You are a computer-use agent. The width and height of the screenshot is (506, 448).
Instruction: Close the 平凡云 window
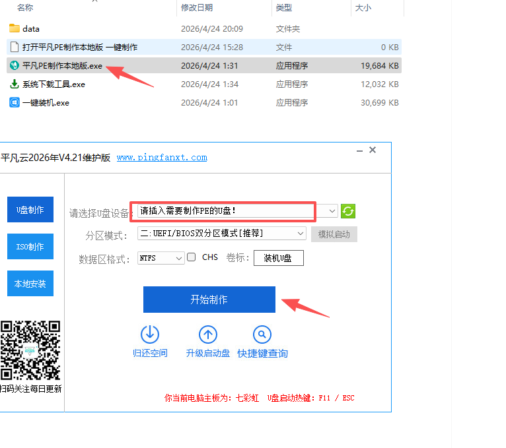tap(373, 150)
